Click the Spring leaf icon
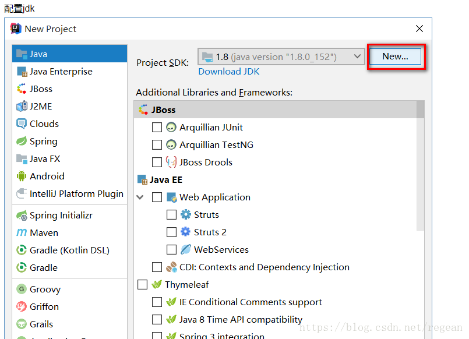The image size is (469, 339). pos(22,141)
